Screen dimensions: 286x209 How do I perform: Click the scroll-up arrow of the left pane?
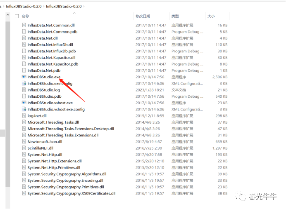click(8, 15)
